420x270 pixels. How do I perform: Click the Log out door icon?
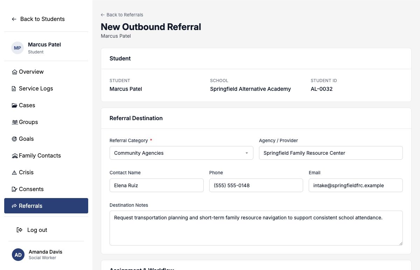pos(20,230)
